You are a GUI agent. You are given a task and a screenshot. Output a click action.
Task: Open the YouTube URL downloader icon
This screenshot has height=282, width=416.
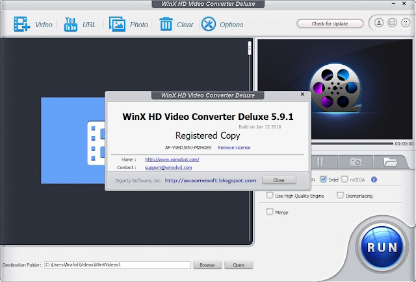(x=71, y=25)
